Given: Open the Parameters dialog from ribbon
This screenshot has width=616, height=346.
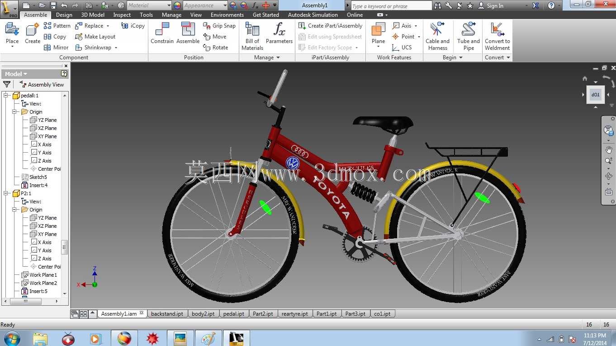Looking at the screenshot, I should pyautogui.click(x=279, y=34).
